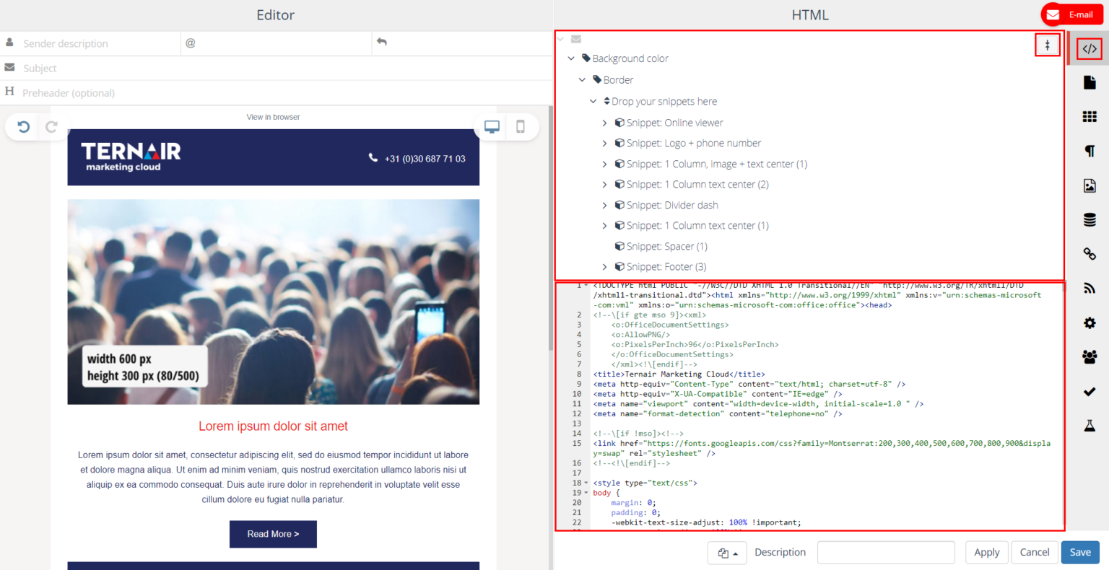Image resolution: width=1109 pixels, height=570 pixels.
Task: Click the red E-mail button
Action: click(1072, 14)
